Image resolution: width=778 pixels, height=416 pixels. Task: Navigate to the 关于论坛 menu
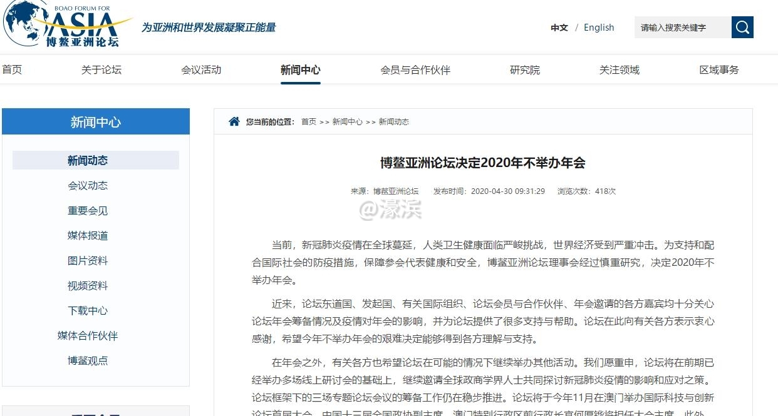pyautogui.click(x=101, y=69)
